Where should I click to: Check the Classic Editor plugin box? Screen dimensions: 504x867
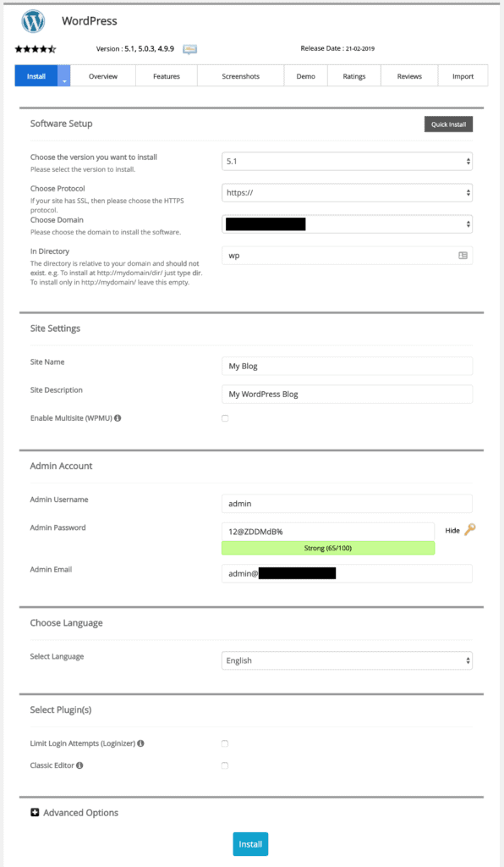225,765
